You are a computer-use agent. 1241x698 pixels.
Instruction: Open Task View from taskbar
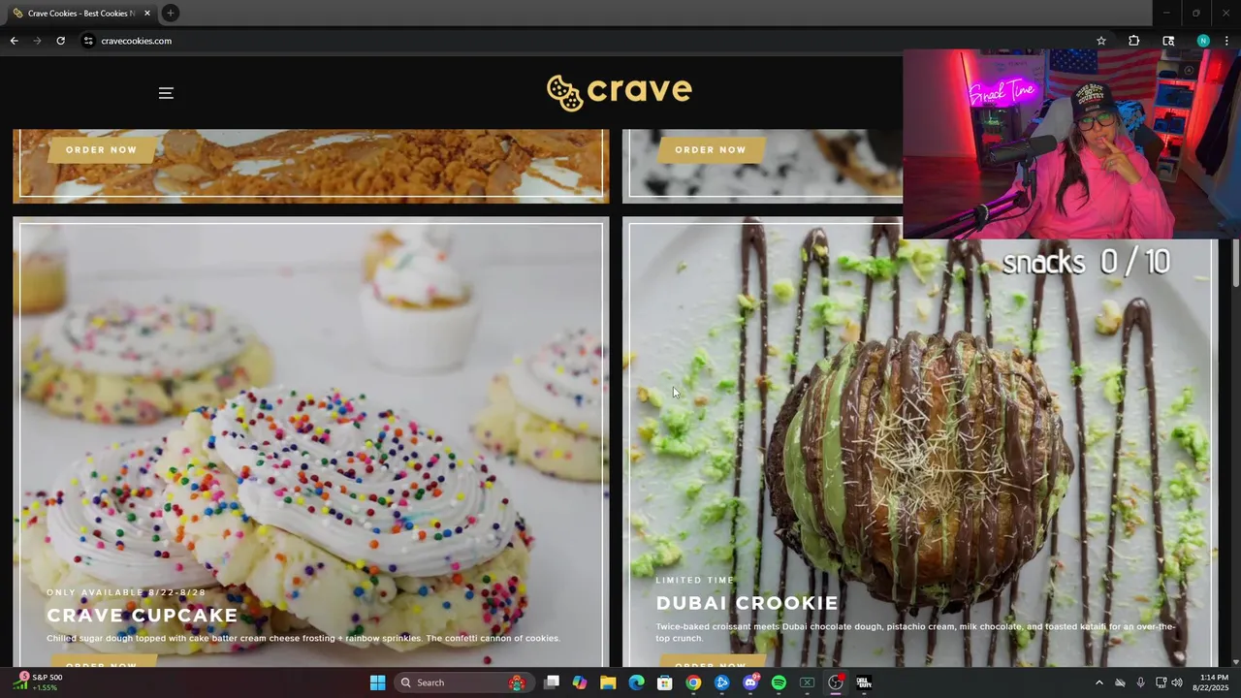coord(552,682)
